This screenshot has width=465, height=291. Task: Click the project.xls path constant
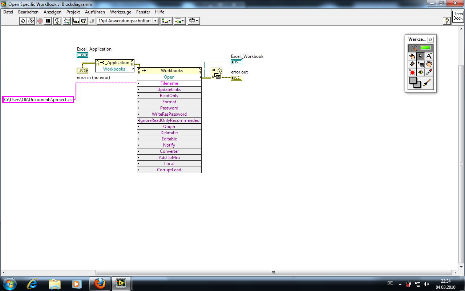38,100
